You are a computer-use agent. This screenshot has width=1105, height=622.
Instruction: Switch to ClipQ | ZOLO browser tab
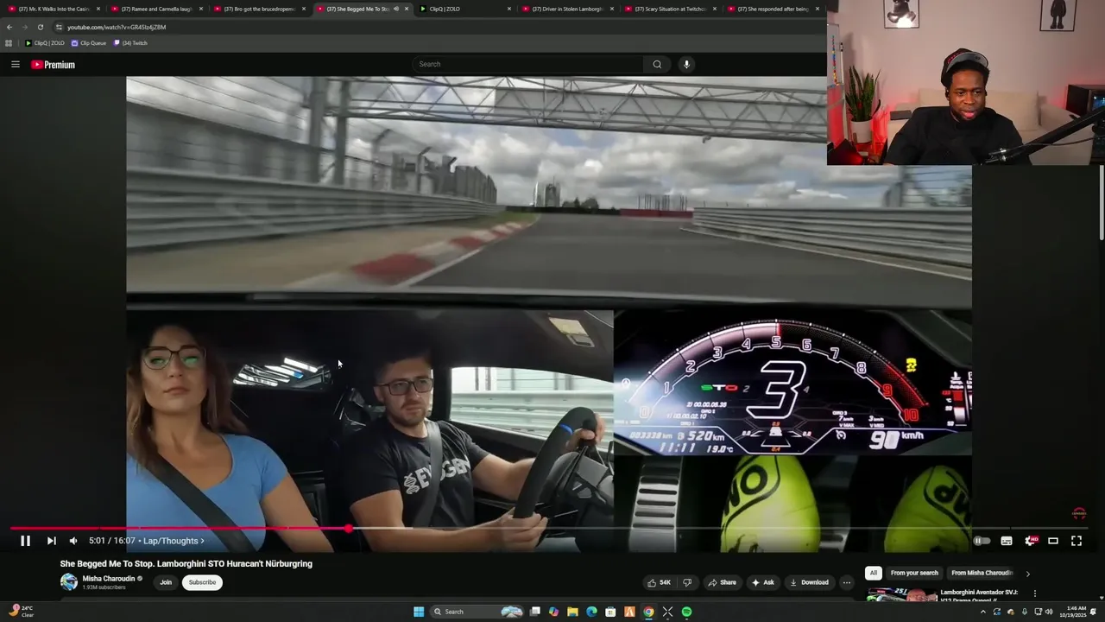465,9
